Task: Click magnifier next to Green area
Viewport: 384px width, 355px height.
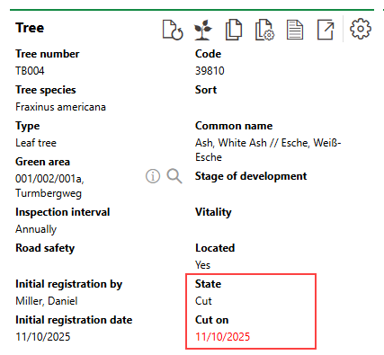Action: click(x=174, y=176)
